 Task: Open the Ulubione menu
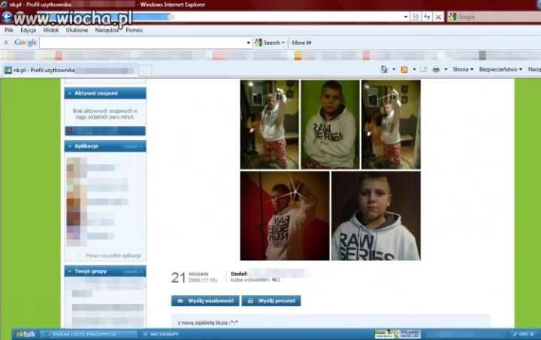click(77, 30)
